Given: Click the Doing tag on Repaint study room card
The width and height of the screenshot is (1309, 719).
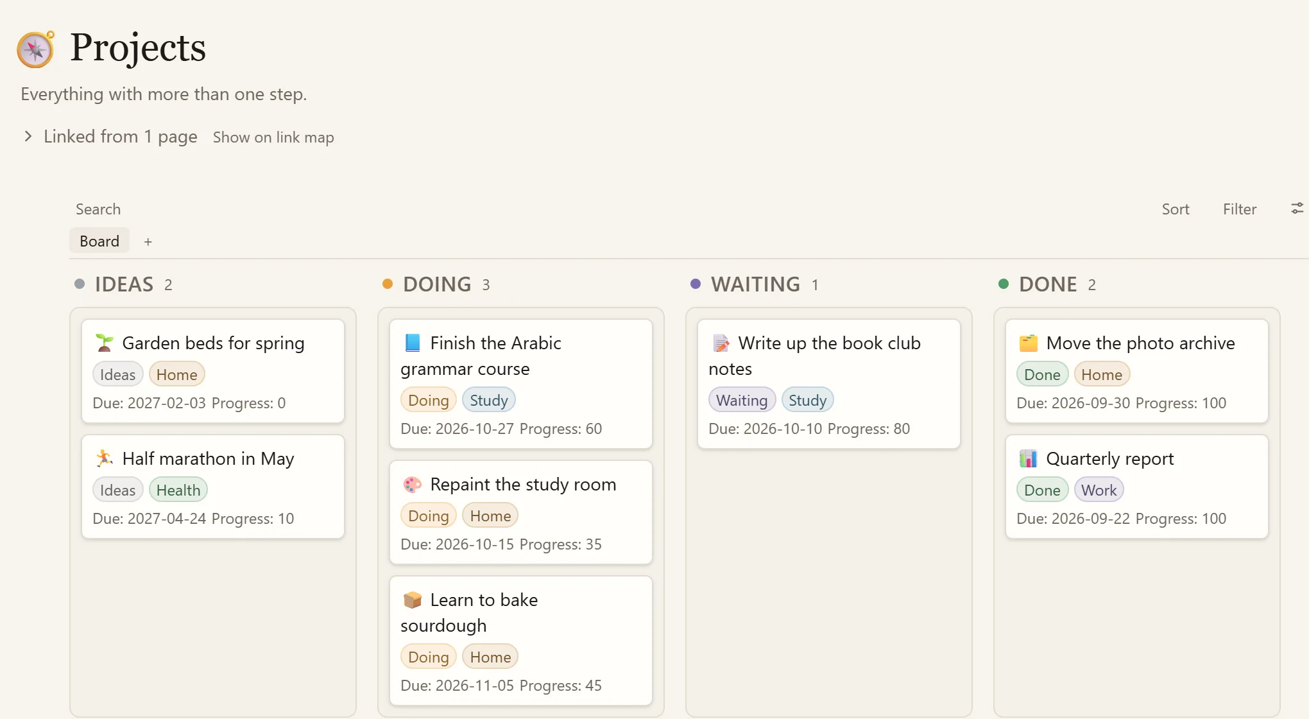Looking at the screenshot, I should coord(429,515).
